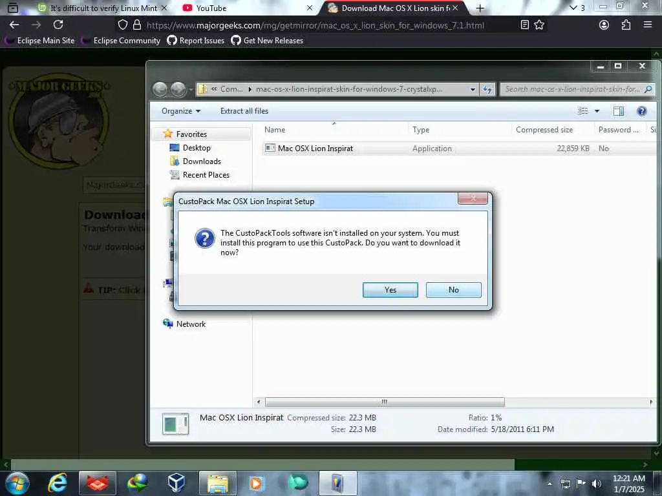Open the extensions puzzle icon
Viewport: 662px width, 496px height.
pos(626,25)
